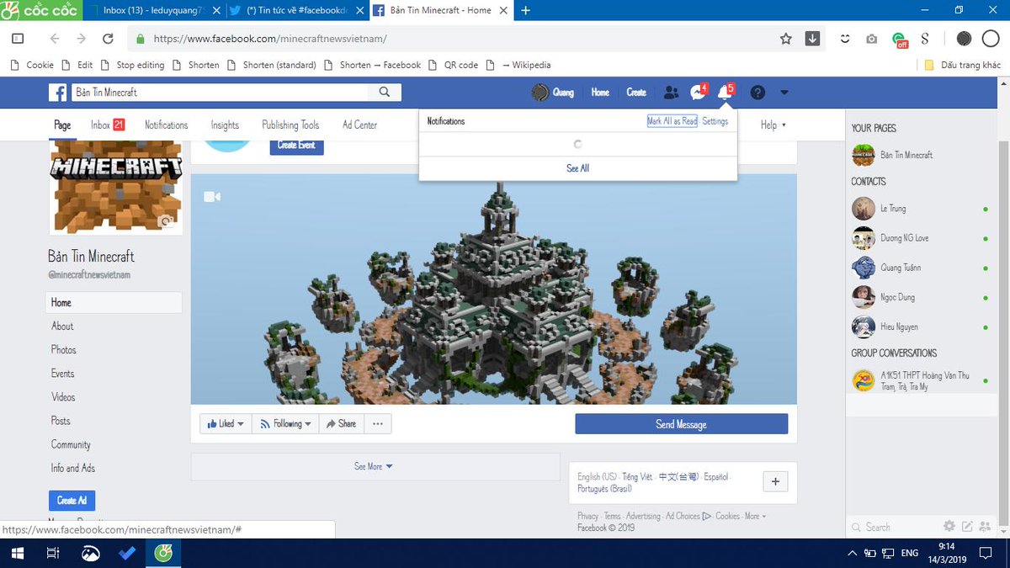
Task: Expand the More footer link
Action: pyautogui.click(x=755, y=516)
